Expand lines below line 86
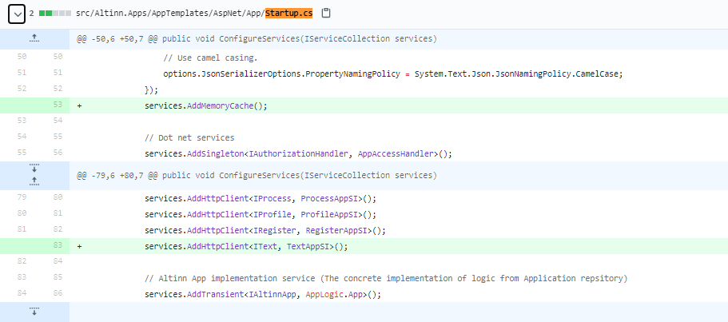The height and width of the screenshot is (322, 728). (34, 311)
